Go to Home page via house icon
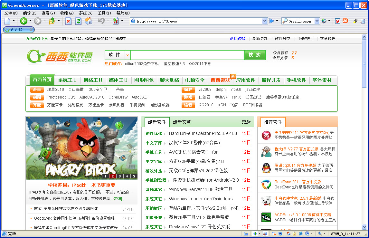 click(x=88, y=21)
